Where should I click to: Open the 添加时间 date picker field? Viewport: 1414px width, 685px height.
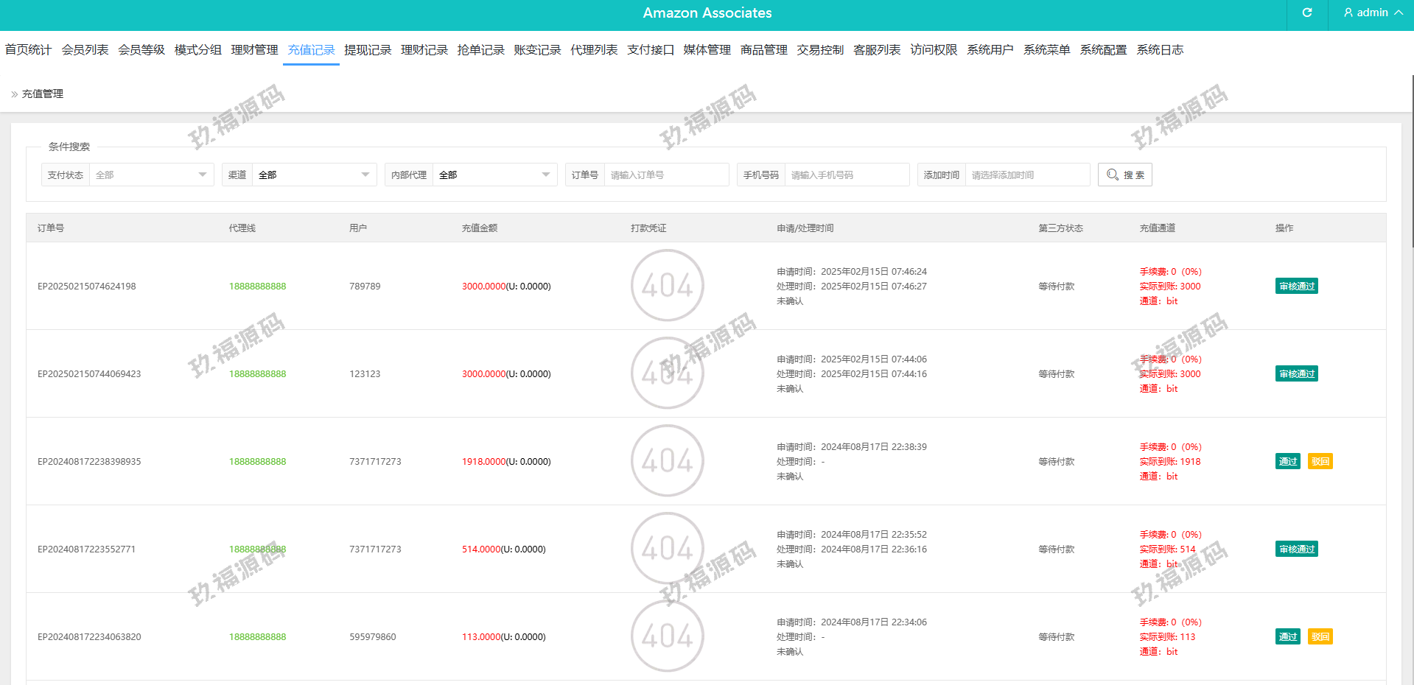[1026, 175]
